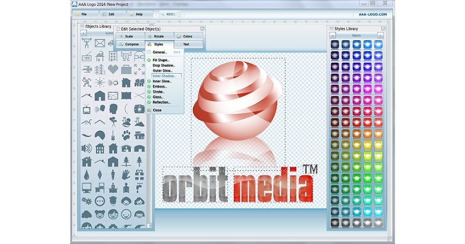Open the Neon style category selector

tap(356, 35)
